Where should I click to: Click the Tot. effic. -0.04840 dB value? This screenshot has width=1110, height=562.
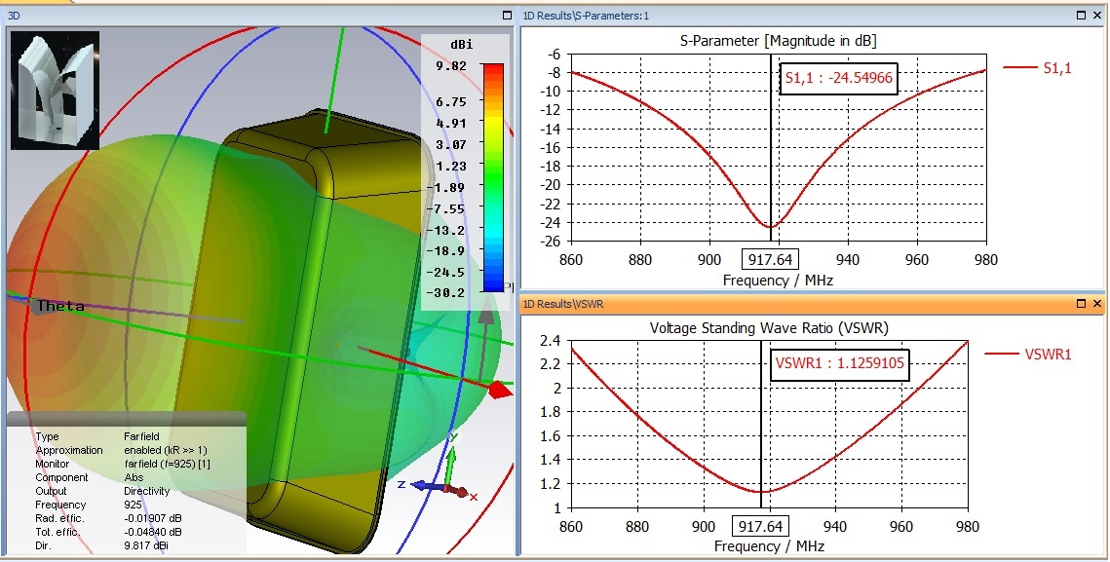tap(152, 532)
